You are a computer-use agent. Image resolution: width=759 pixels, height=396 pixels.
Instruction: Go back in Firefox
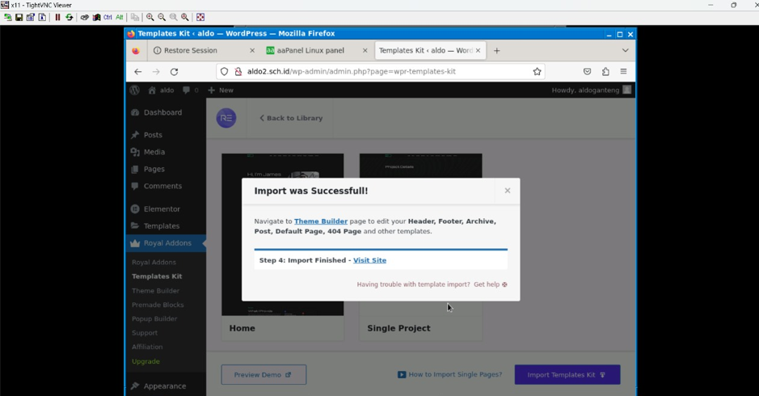point(138,72)
